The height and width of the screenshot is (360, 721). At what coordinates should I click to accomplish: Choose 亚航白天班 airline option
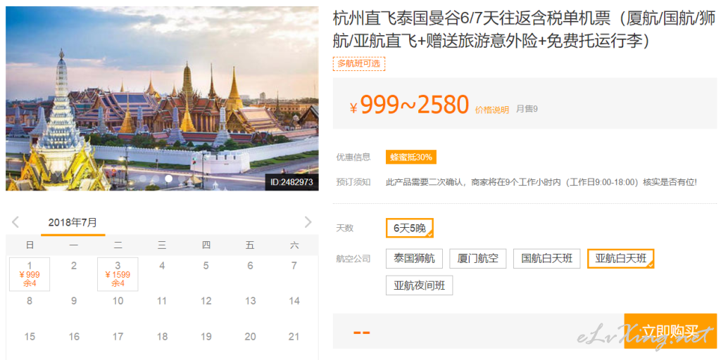621,259
